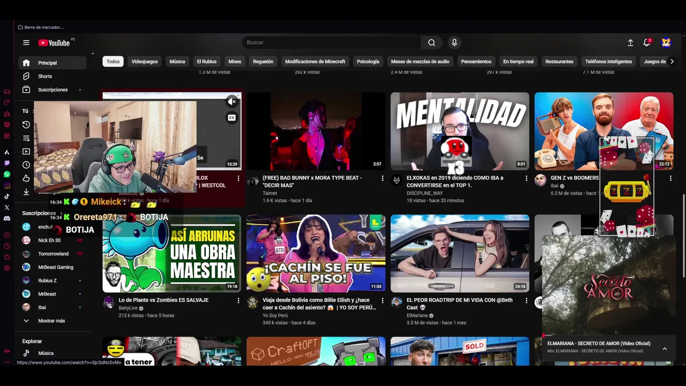Expand the mini player chevron
Image resolution: width=686 pixels, height=386 pixels.
[x=665, y=348]
